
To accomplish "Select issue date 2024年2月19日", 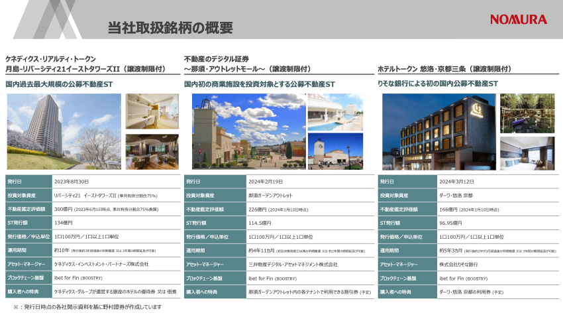I will tap(266, 182).
